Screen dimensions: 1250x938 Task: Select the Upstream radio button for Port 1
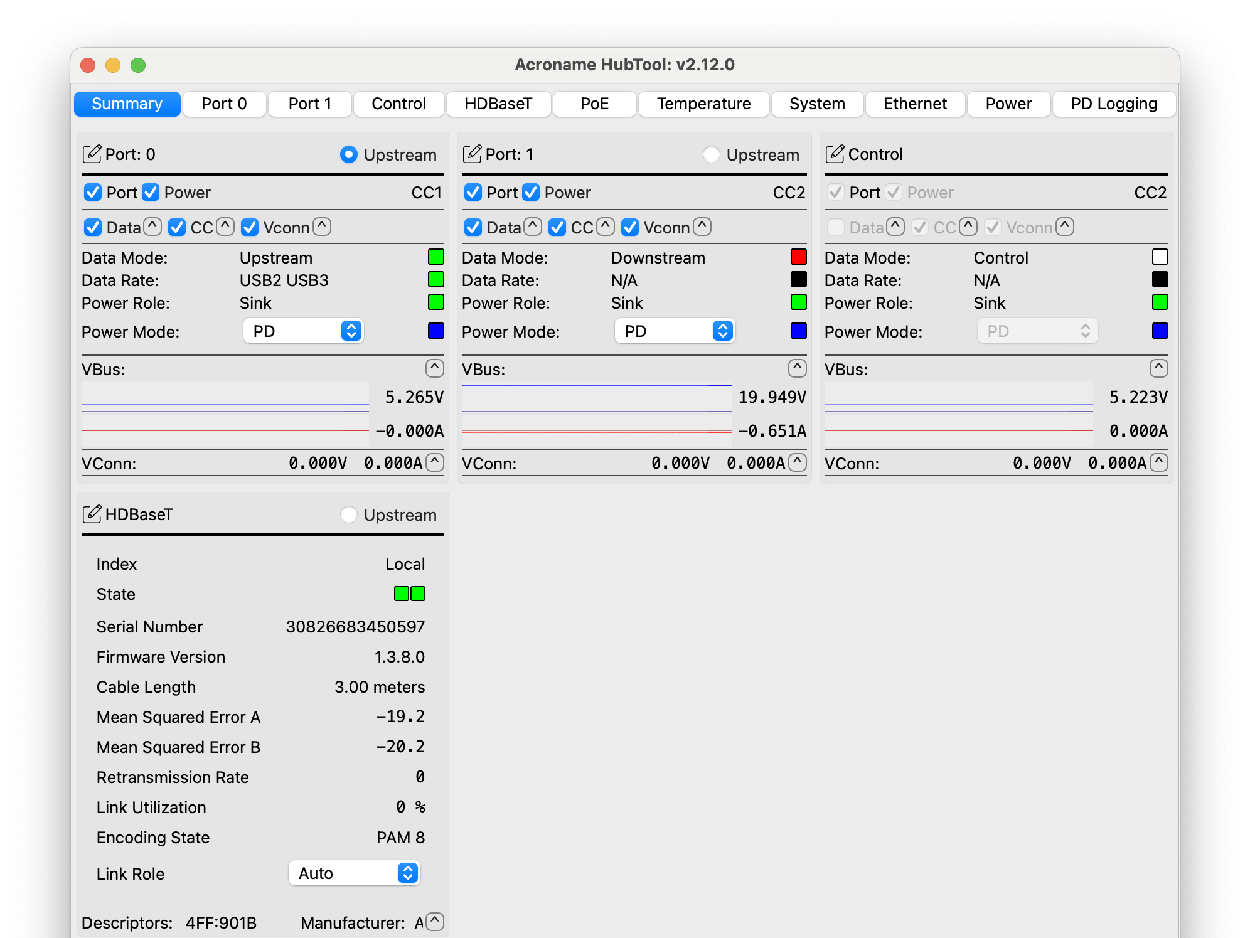coord(712,154)
